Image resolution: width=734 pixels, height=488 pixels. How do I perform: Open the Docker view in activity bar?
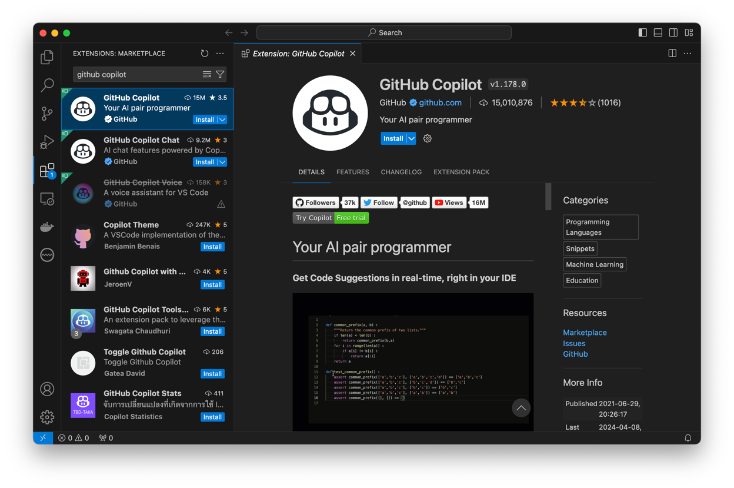click(47, 227)
